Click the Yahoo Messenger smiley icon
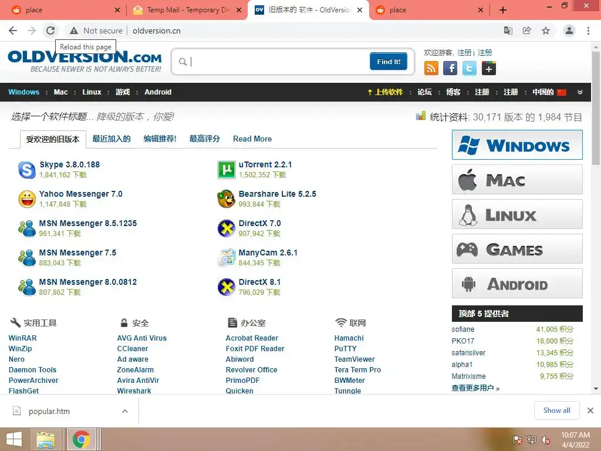The width and height of the screenshot is (601, 451). [x=27, y=199]
